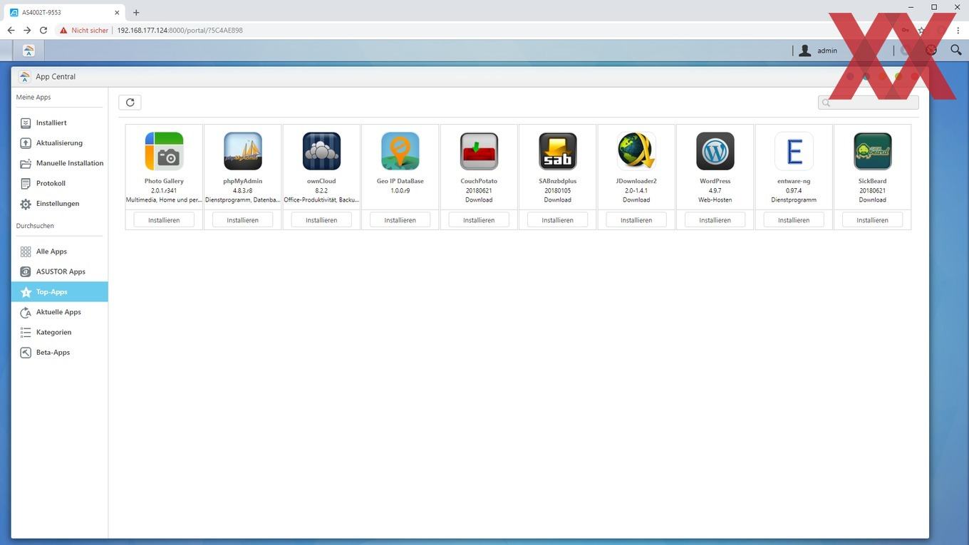Click the ownCloud version 8.2.2 text

(321, 191)
